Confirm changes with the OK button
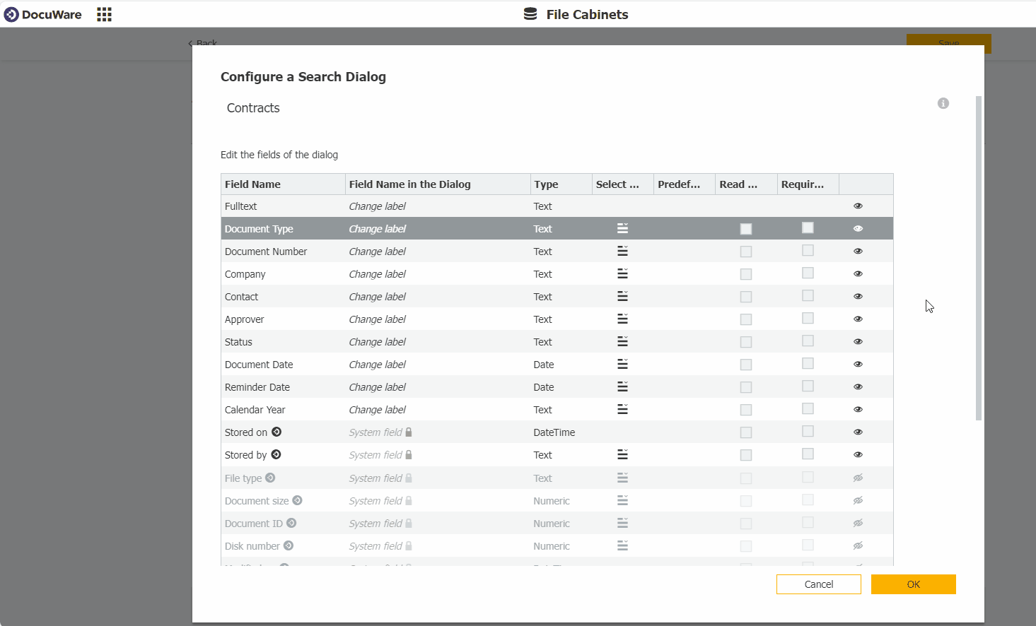 tap(913, 584)
